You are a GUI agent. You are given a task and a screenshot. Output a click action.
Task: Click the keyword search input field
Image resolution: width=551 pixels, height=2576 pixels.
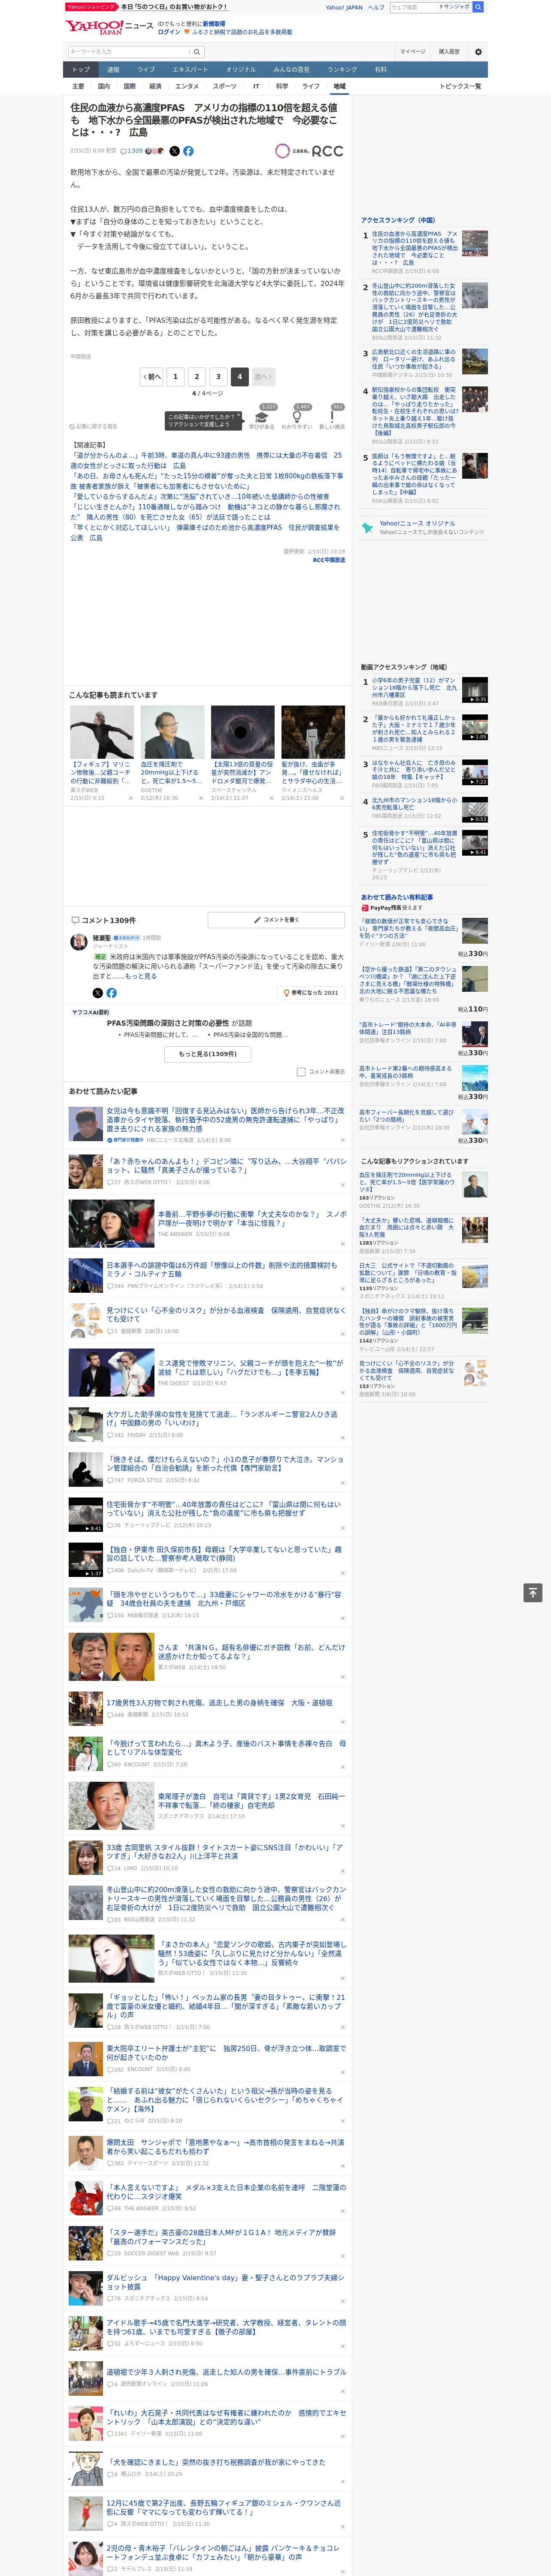[127, 52]
